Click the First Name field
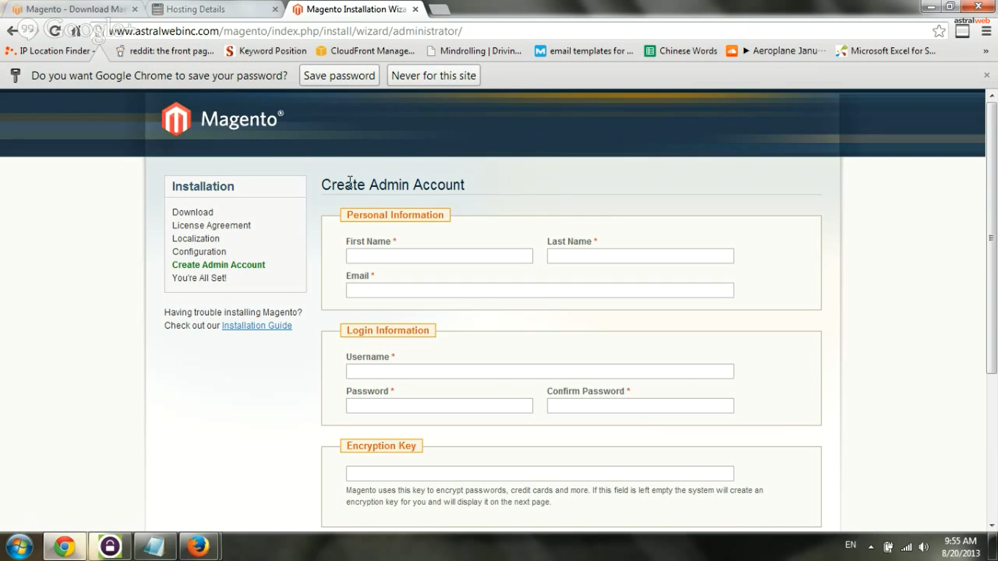998x561 pixels. pos(439,256)
